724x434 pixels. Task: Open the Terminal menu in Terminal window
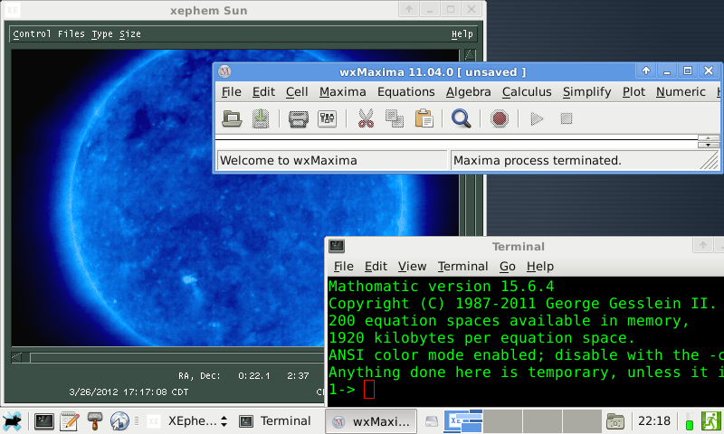coord(462,267)
